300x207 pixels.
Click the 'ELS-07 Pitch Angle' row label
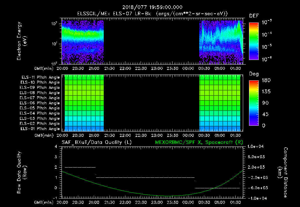40,98
